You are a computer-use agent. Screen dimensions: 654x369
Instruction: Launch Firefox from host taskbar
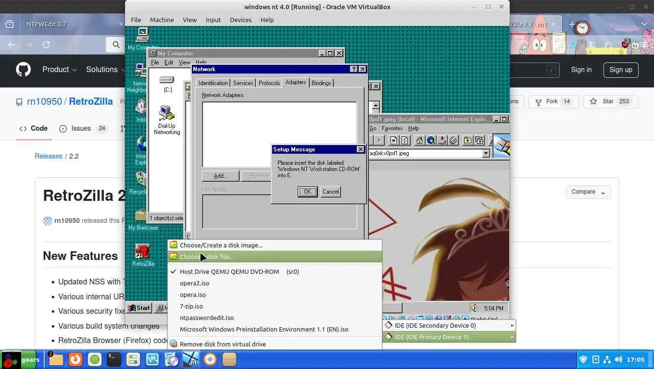pos(75,359)
